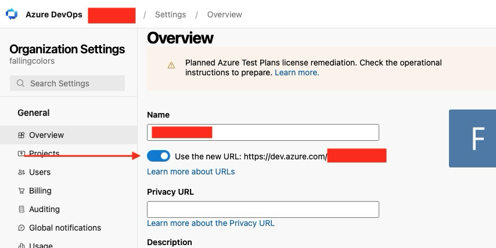Click the organization Name input field
The width and height of the screenshot is (496, 248).
[263, 133]
